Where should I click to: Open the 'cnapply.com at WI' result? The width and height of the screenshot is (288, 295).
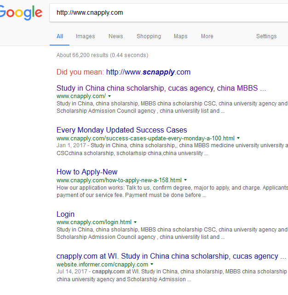click(x=171, y=256)
